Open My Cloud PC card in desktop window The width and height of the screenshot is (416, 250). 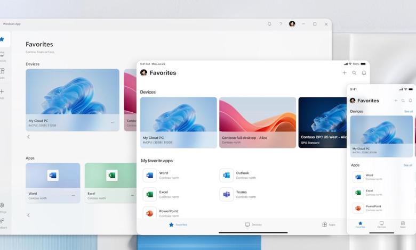point(73,100)
